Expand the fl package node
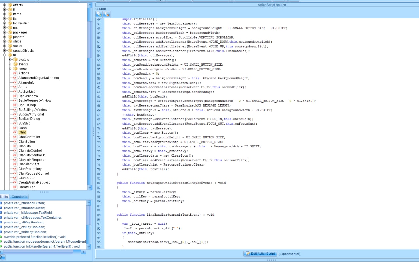 click(5, 9)
